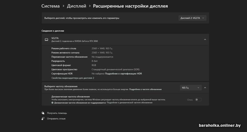Open 'Подробнее о сертификации HDR' link
Screen dimensions: 247x132
pyautogui.click(x=123, y=74)
